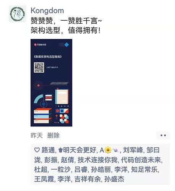Tap the crown emoji before 明天会更好

coord(60,150)
